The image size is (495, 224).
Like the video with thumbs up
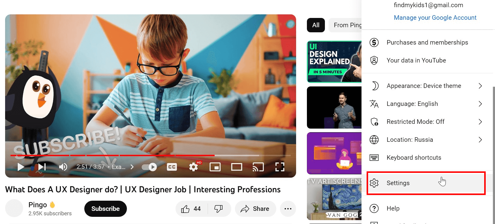[x=191, y=209]
